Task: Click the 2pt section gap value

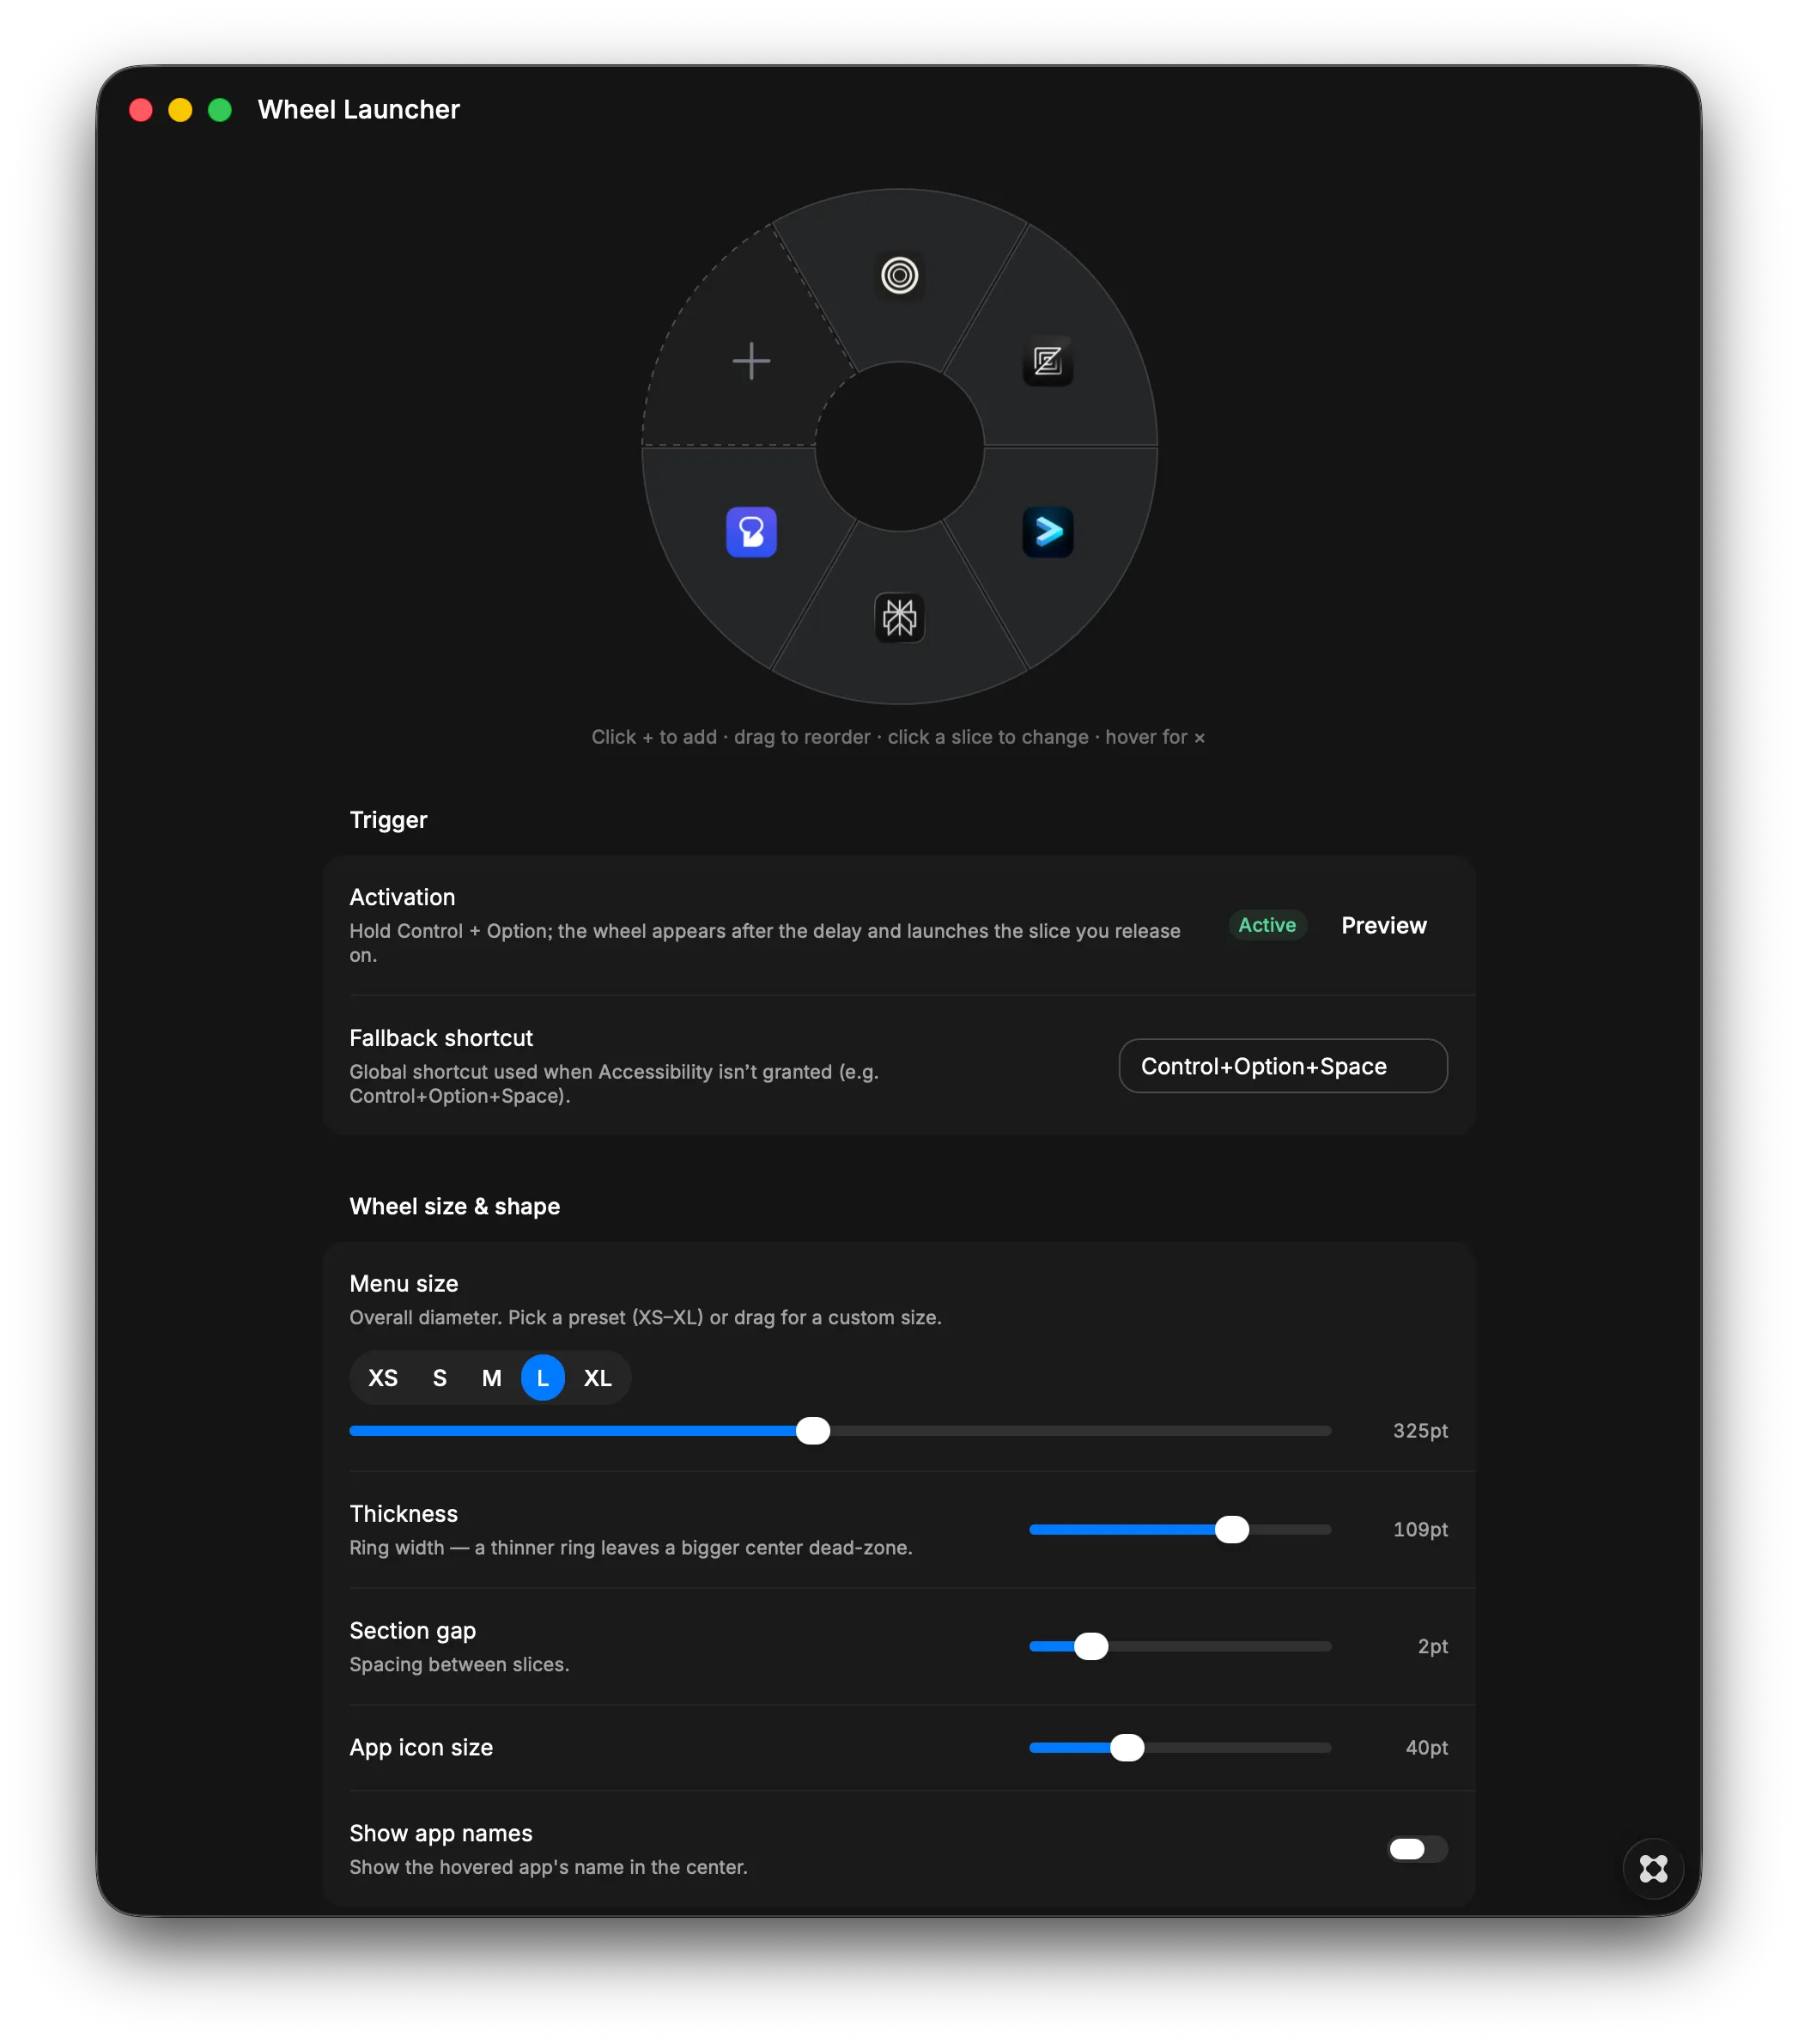Action: (1431, 1646)
